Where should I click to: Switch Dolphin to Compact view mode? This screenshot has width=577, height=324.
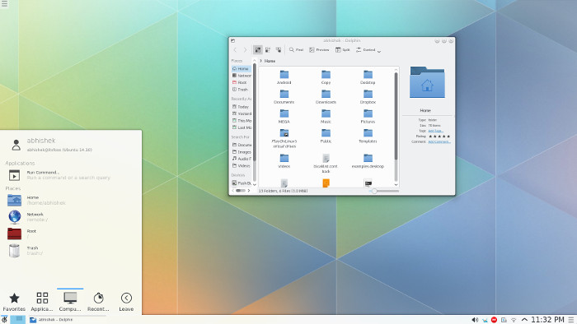point(268,50)
